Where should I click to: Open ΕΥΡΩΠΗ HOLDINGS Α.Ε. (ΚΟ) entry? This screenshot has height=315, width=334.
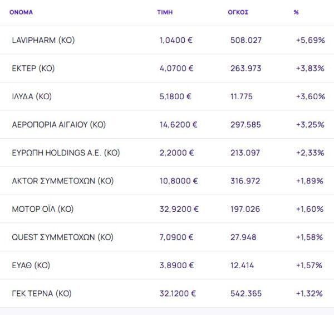click(66, 153)
